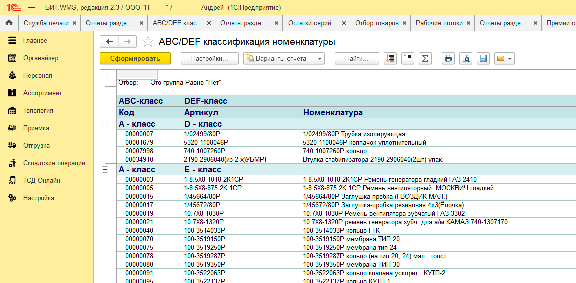Add report to favorites with star
The image size is (576, 283).
tap(147, 42)
